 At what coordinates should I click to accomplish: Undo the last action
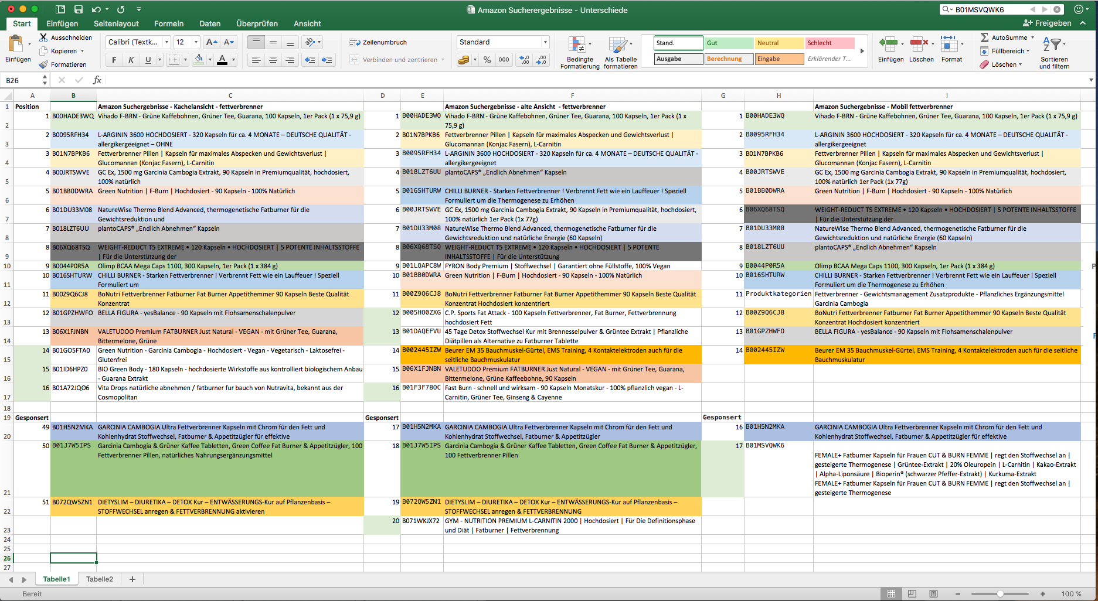point(96,9)
